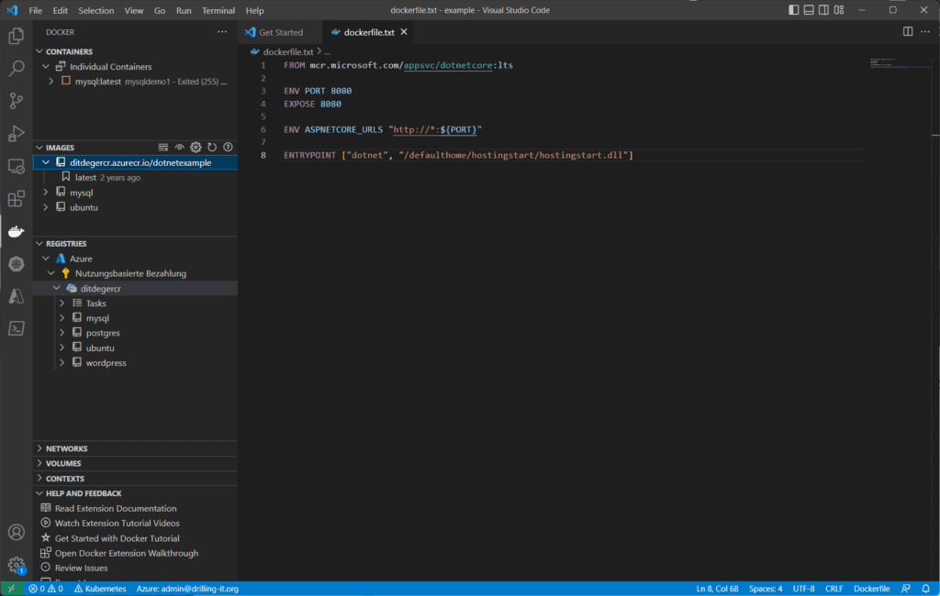Open Remote Explorer view
Viewport: 940px width, 596px height.
(x=17, y=166)
